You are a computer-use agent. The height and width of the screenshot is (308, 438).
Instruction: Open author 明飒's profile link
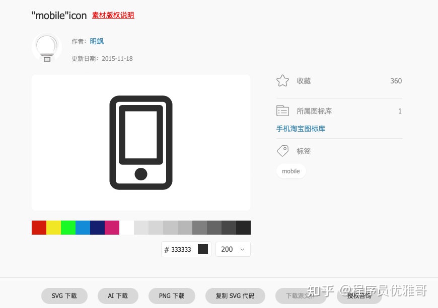coord(97,41)
